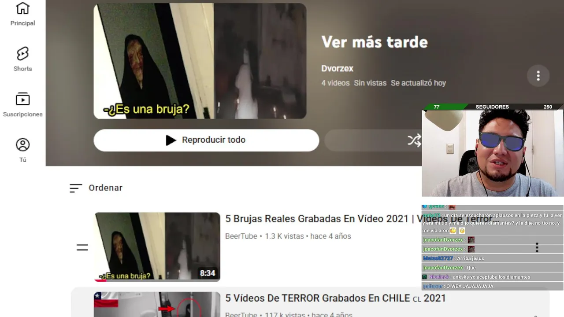Click the play triangle in Reproducir todo
The image size is (564, 317).
click(x=171, y=140)
